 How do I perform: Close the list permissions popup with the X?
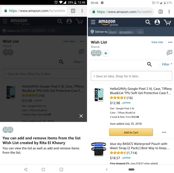pos(81,116)
